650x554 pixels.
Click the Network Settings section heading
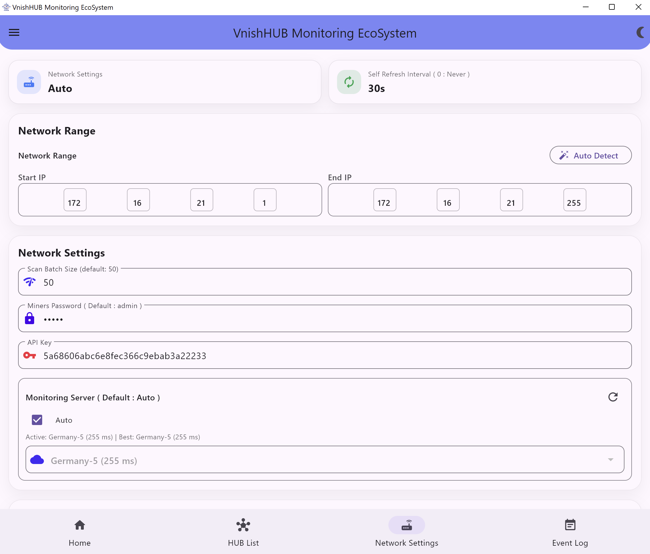tap(61, 253)
